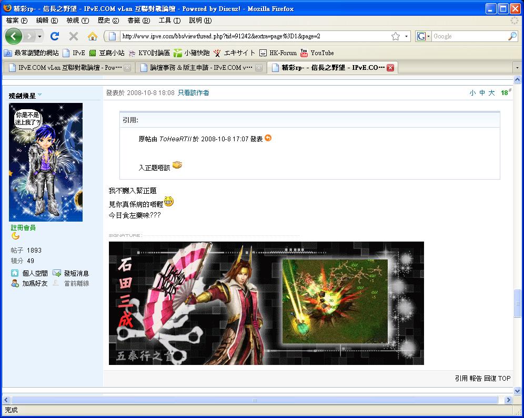Screen dimensions: 524x418
Task: Click the user avatar image
Action: click(46, 162)
